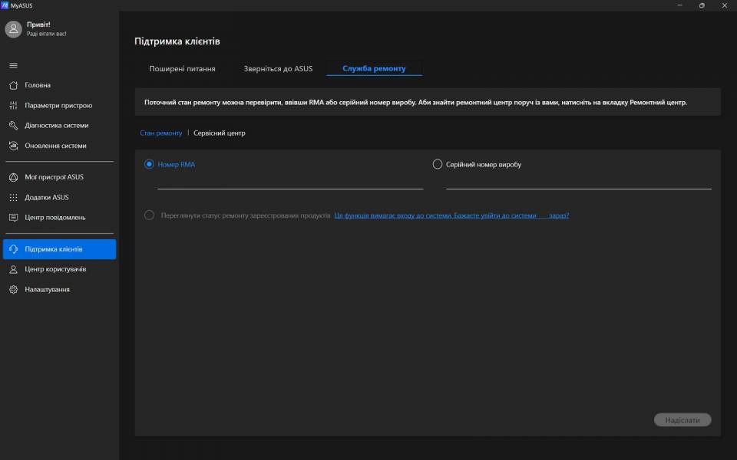This screenshot has height=460, width=737.
Task: Click the Надіслати submit button
Action: [x=682, y=420]
